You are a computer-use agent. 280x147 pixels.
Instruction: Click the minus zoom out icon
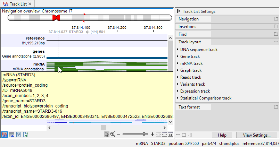point(118,135)
